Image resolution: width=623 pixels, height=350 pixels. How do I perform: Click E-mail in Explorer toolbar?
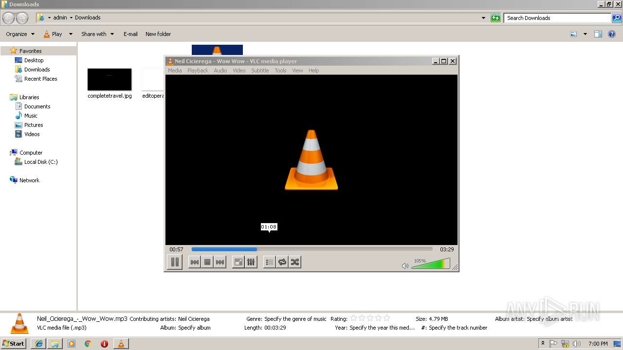click(130, 34)
